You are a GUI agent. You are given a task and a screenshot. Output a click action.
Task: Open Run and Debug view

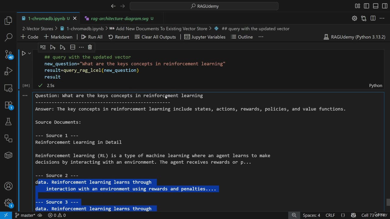(x=9, y=71)
